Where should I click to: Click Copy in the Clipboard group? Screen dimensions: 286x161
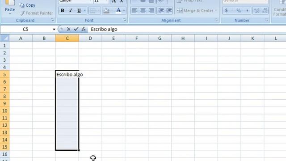click(x=27, y=5)
